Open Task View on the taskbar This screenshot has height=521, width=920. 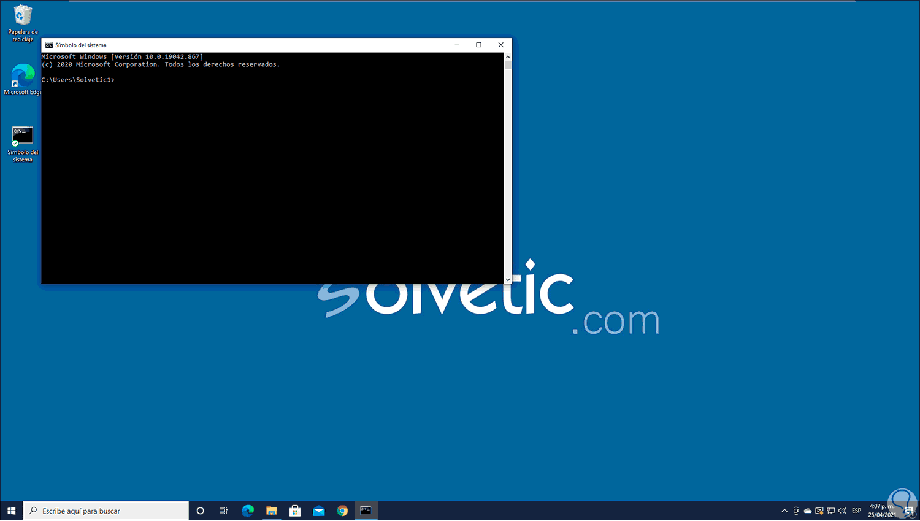pyautogui.click(x=223, y=511)
